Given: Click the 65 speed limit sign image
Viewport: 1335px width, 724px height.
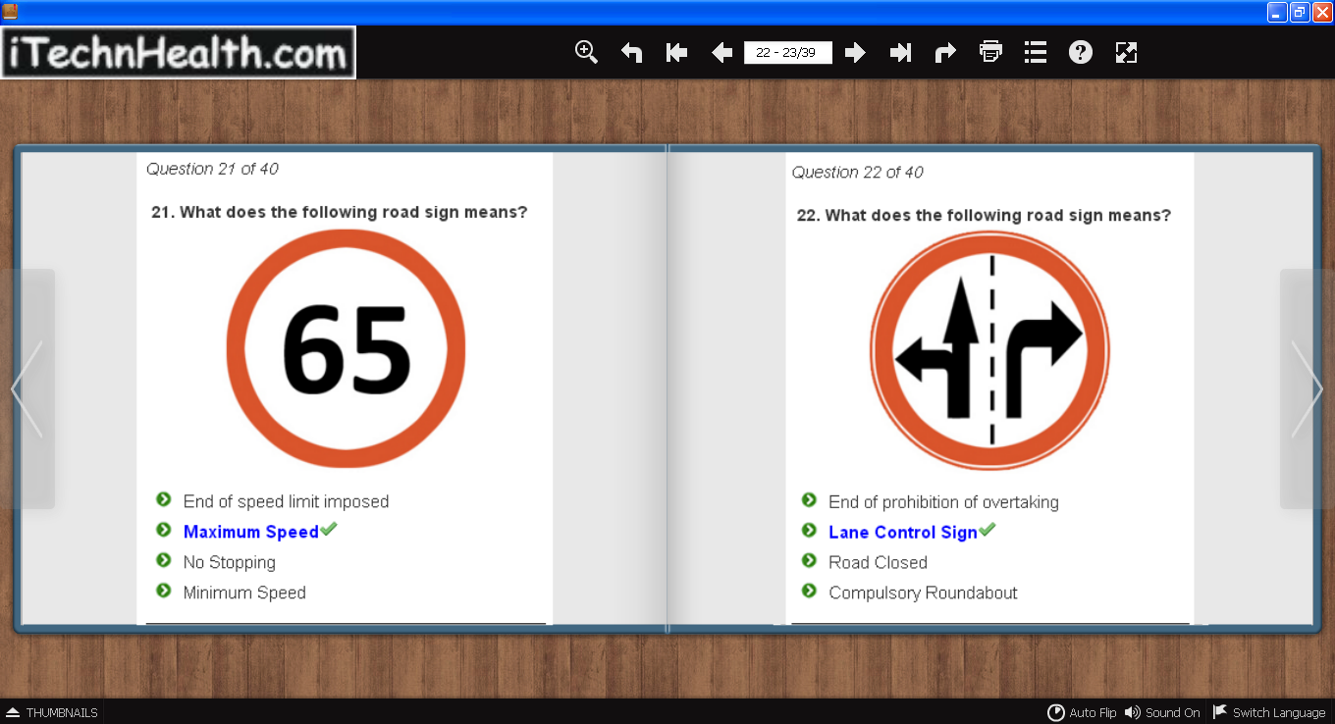Looking at the screenshot, I should click(346, 348).
